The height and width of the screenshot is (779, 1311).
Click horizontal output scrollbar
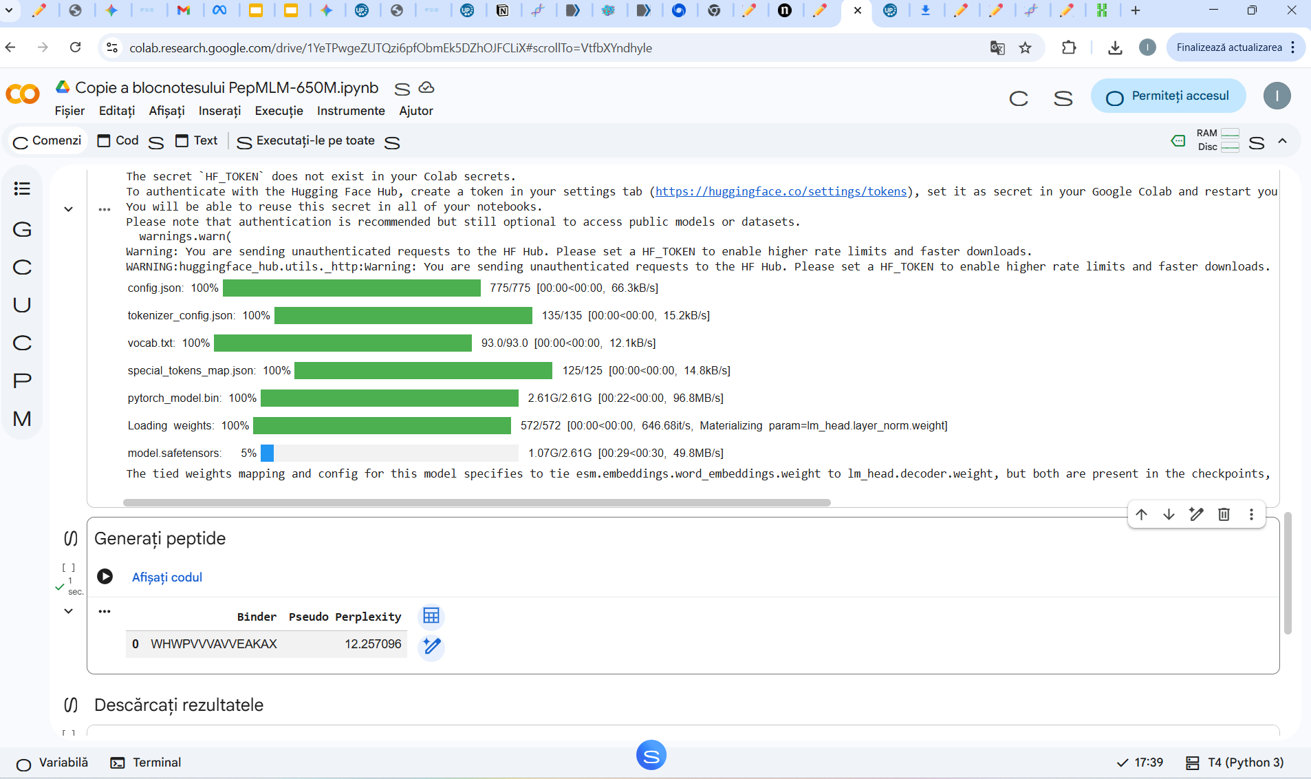[477, 502]
